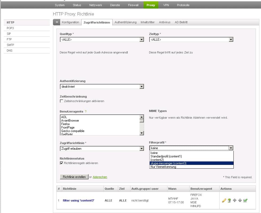Click Richtlinie erstellen button
Viewport: 261px width, 213px height.
pos(74,177)
